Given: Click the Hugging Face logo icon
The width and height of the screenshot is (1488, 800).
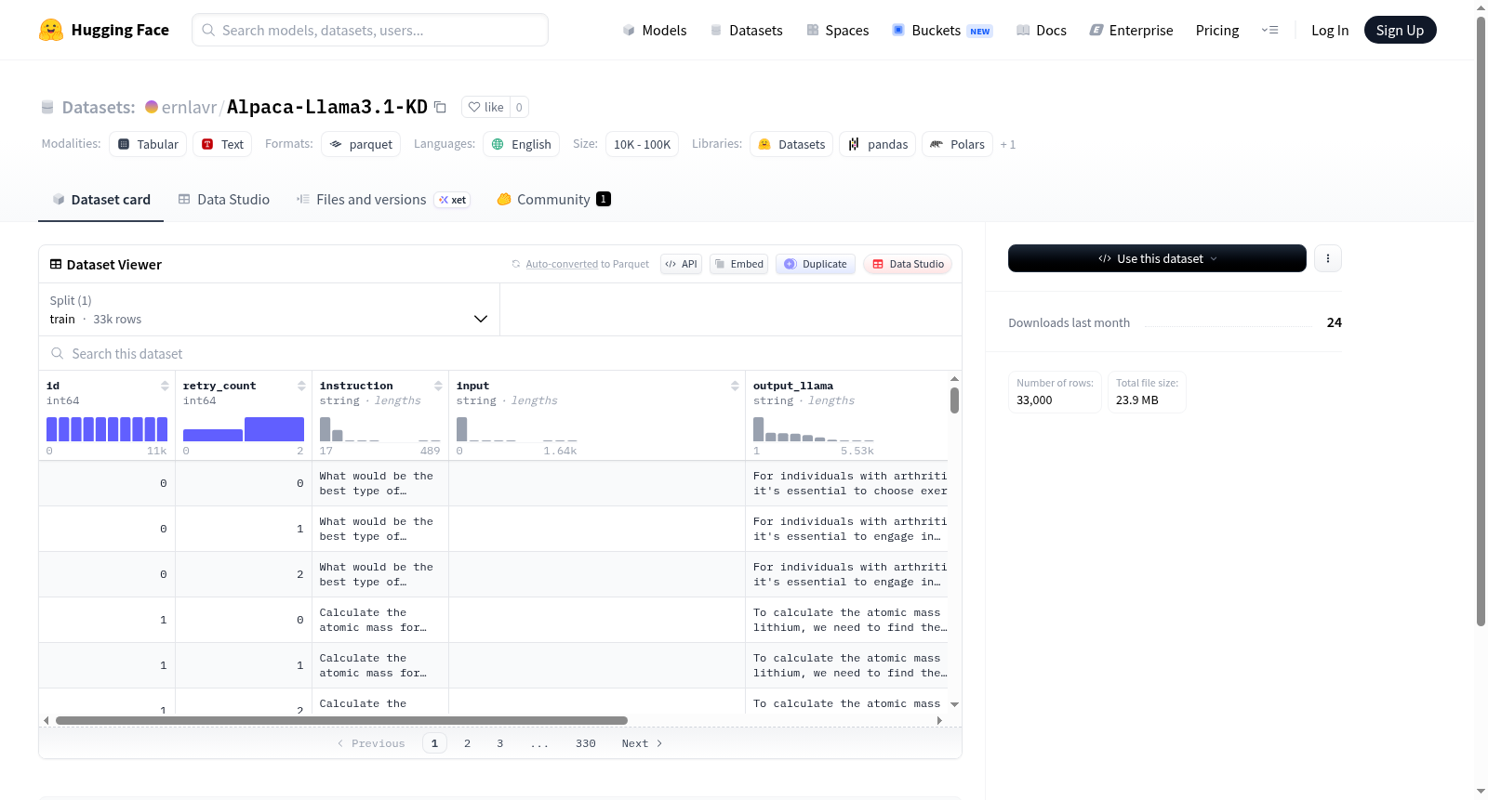Looking at the screenshot, I should [x=51, y=30].
